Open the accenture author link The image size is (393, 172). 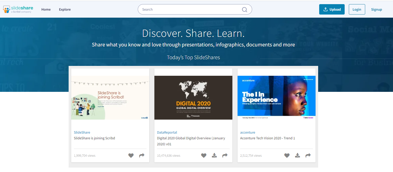pos(248,132)
